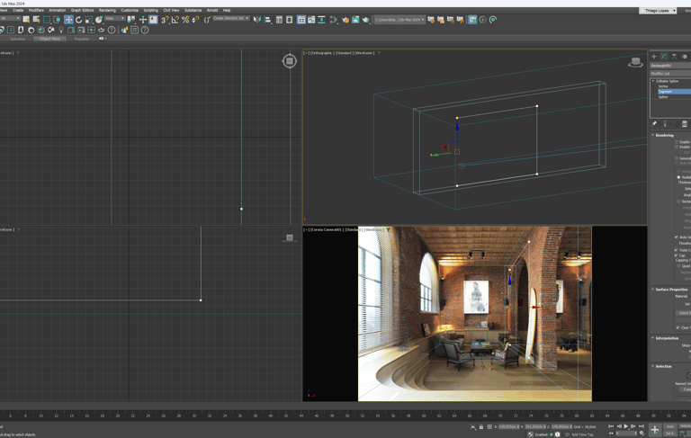This screenshot has width=691, height=438.
Task: Open the Create Selection Set dropdown
Action: tap(231, 19)
